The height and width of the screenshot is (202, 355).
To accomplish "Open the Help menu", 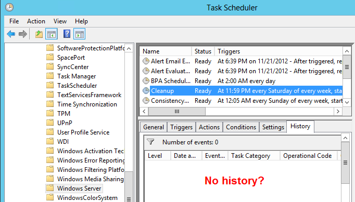I will [81, 21].
